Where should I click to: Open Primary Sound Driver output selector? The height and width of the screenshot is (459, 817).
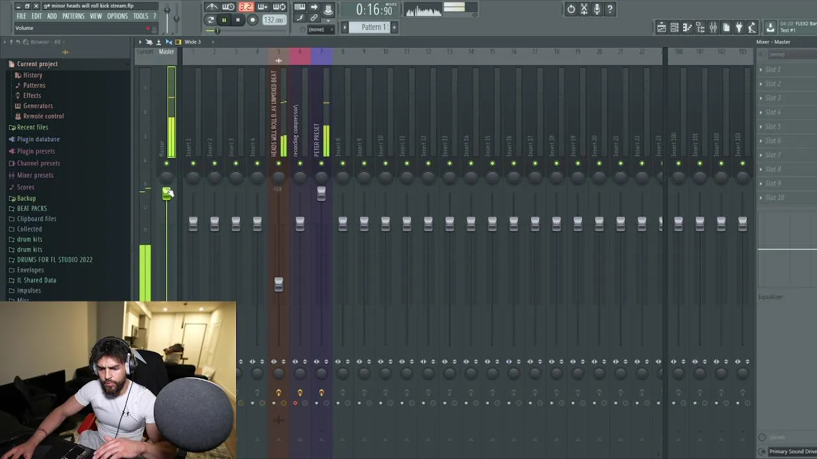click(792, 451)
